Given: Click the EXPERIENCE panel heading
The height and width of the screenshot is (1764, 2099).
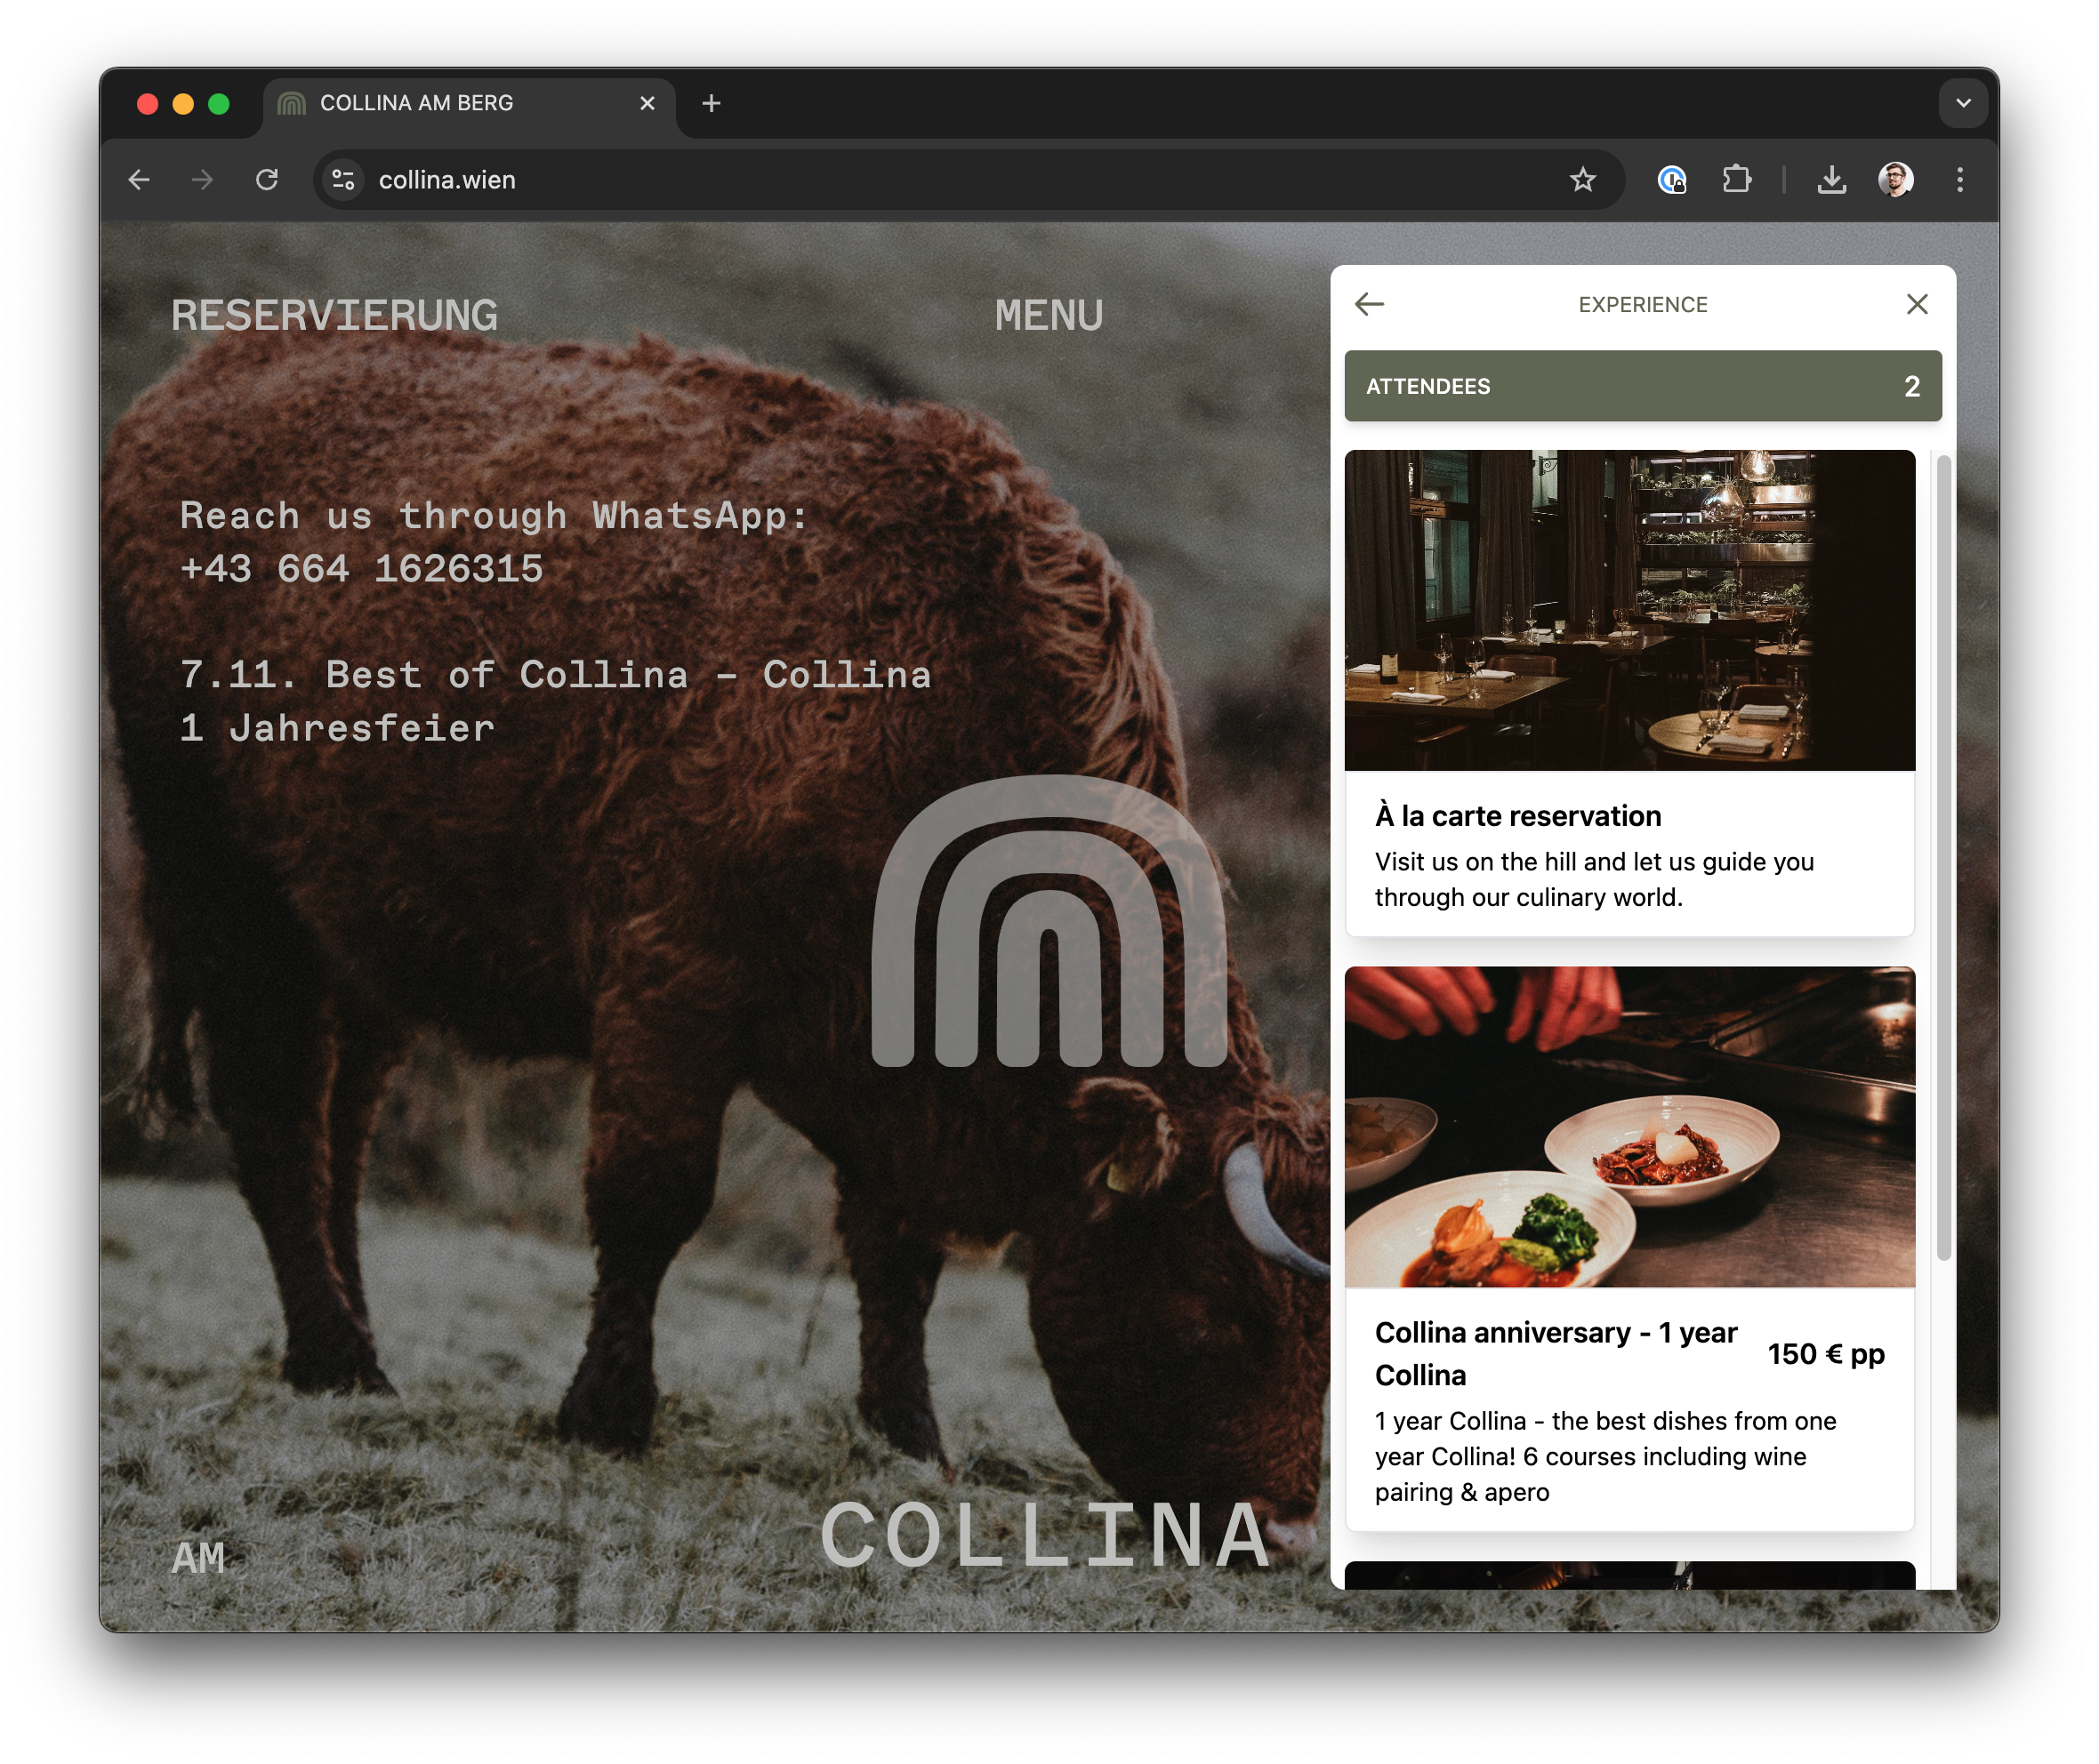Looking at the screenshot, I should pos(1642,304).
